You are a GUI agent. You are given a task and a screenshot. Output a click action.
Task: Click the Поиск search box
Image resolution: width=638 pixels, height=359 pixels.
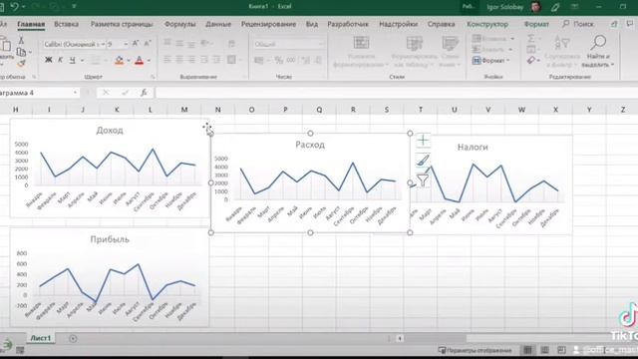pos(578,24)
